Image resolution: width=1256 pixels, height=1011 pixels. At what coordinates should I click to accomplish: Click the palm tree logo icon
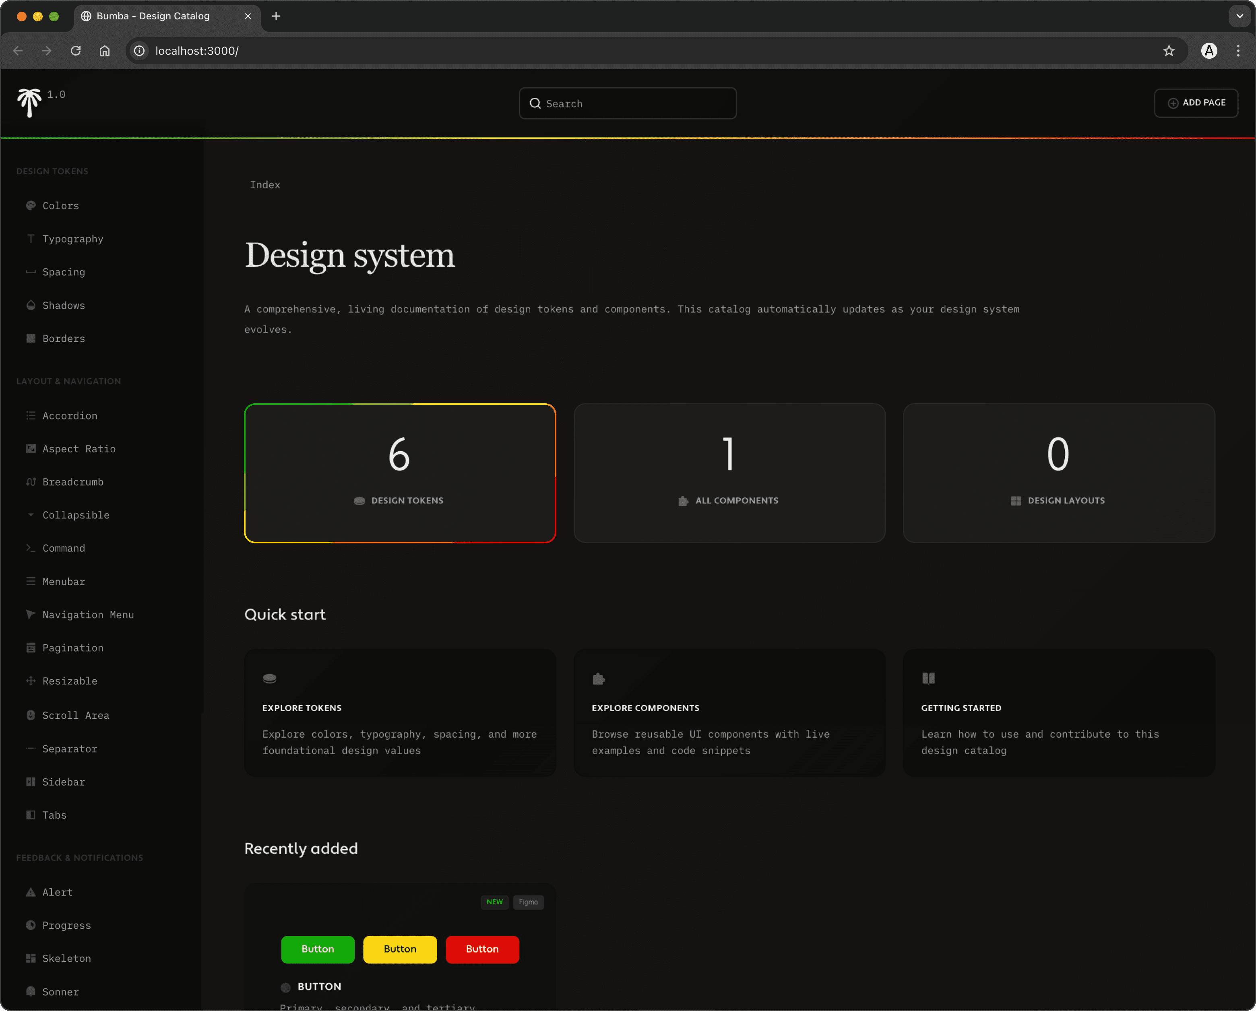29,103
